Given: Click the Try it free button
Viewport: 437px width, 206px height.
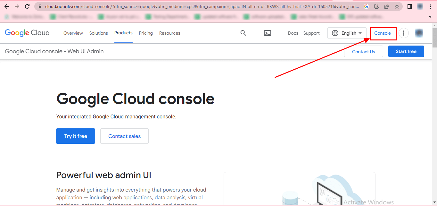Looking at the screenshot, I should click(x=76, y=136).
